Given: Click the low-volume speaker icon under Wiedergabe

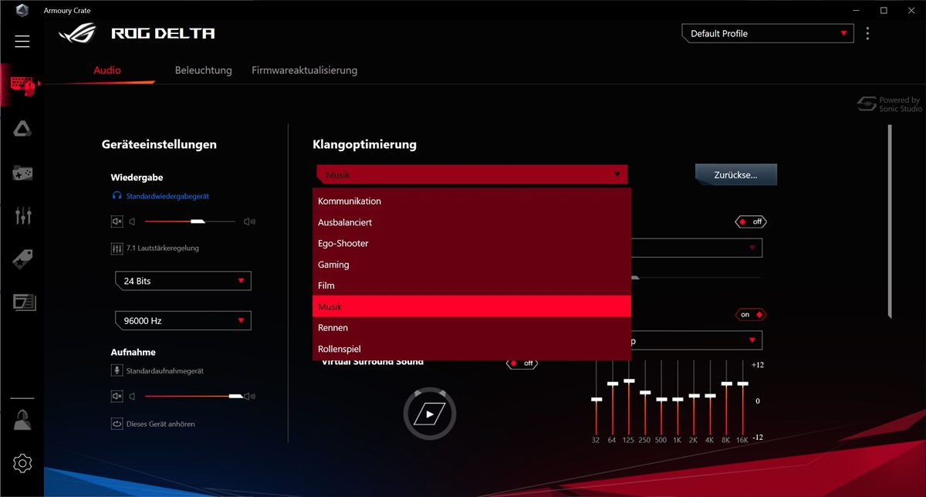Looking at the screenshot, I should click(x=133, y=221).
